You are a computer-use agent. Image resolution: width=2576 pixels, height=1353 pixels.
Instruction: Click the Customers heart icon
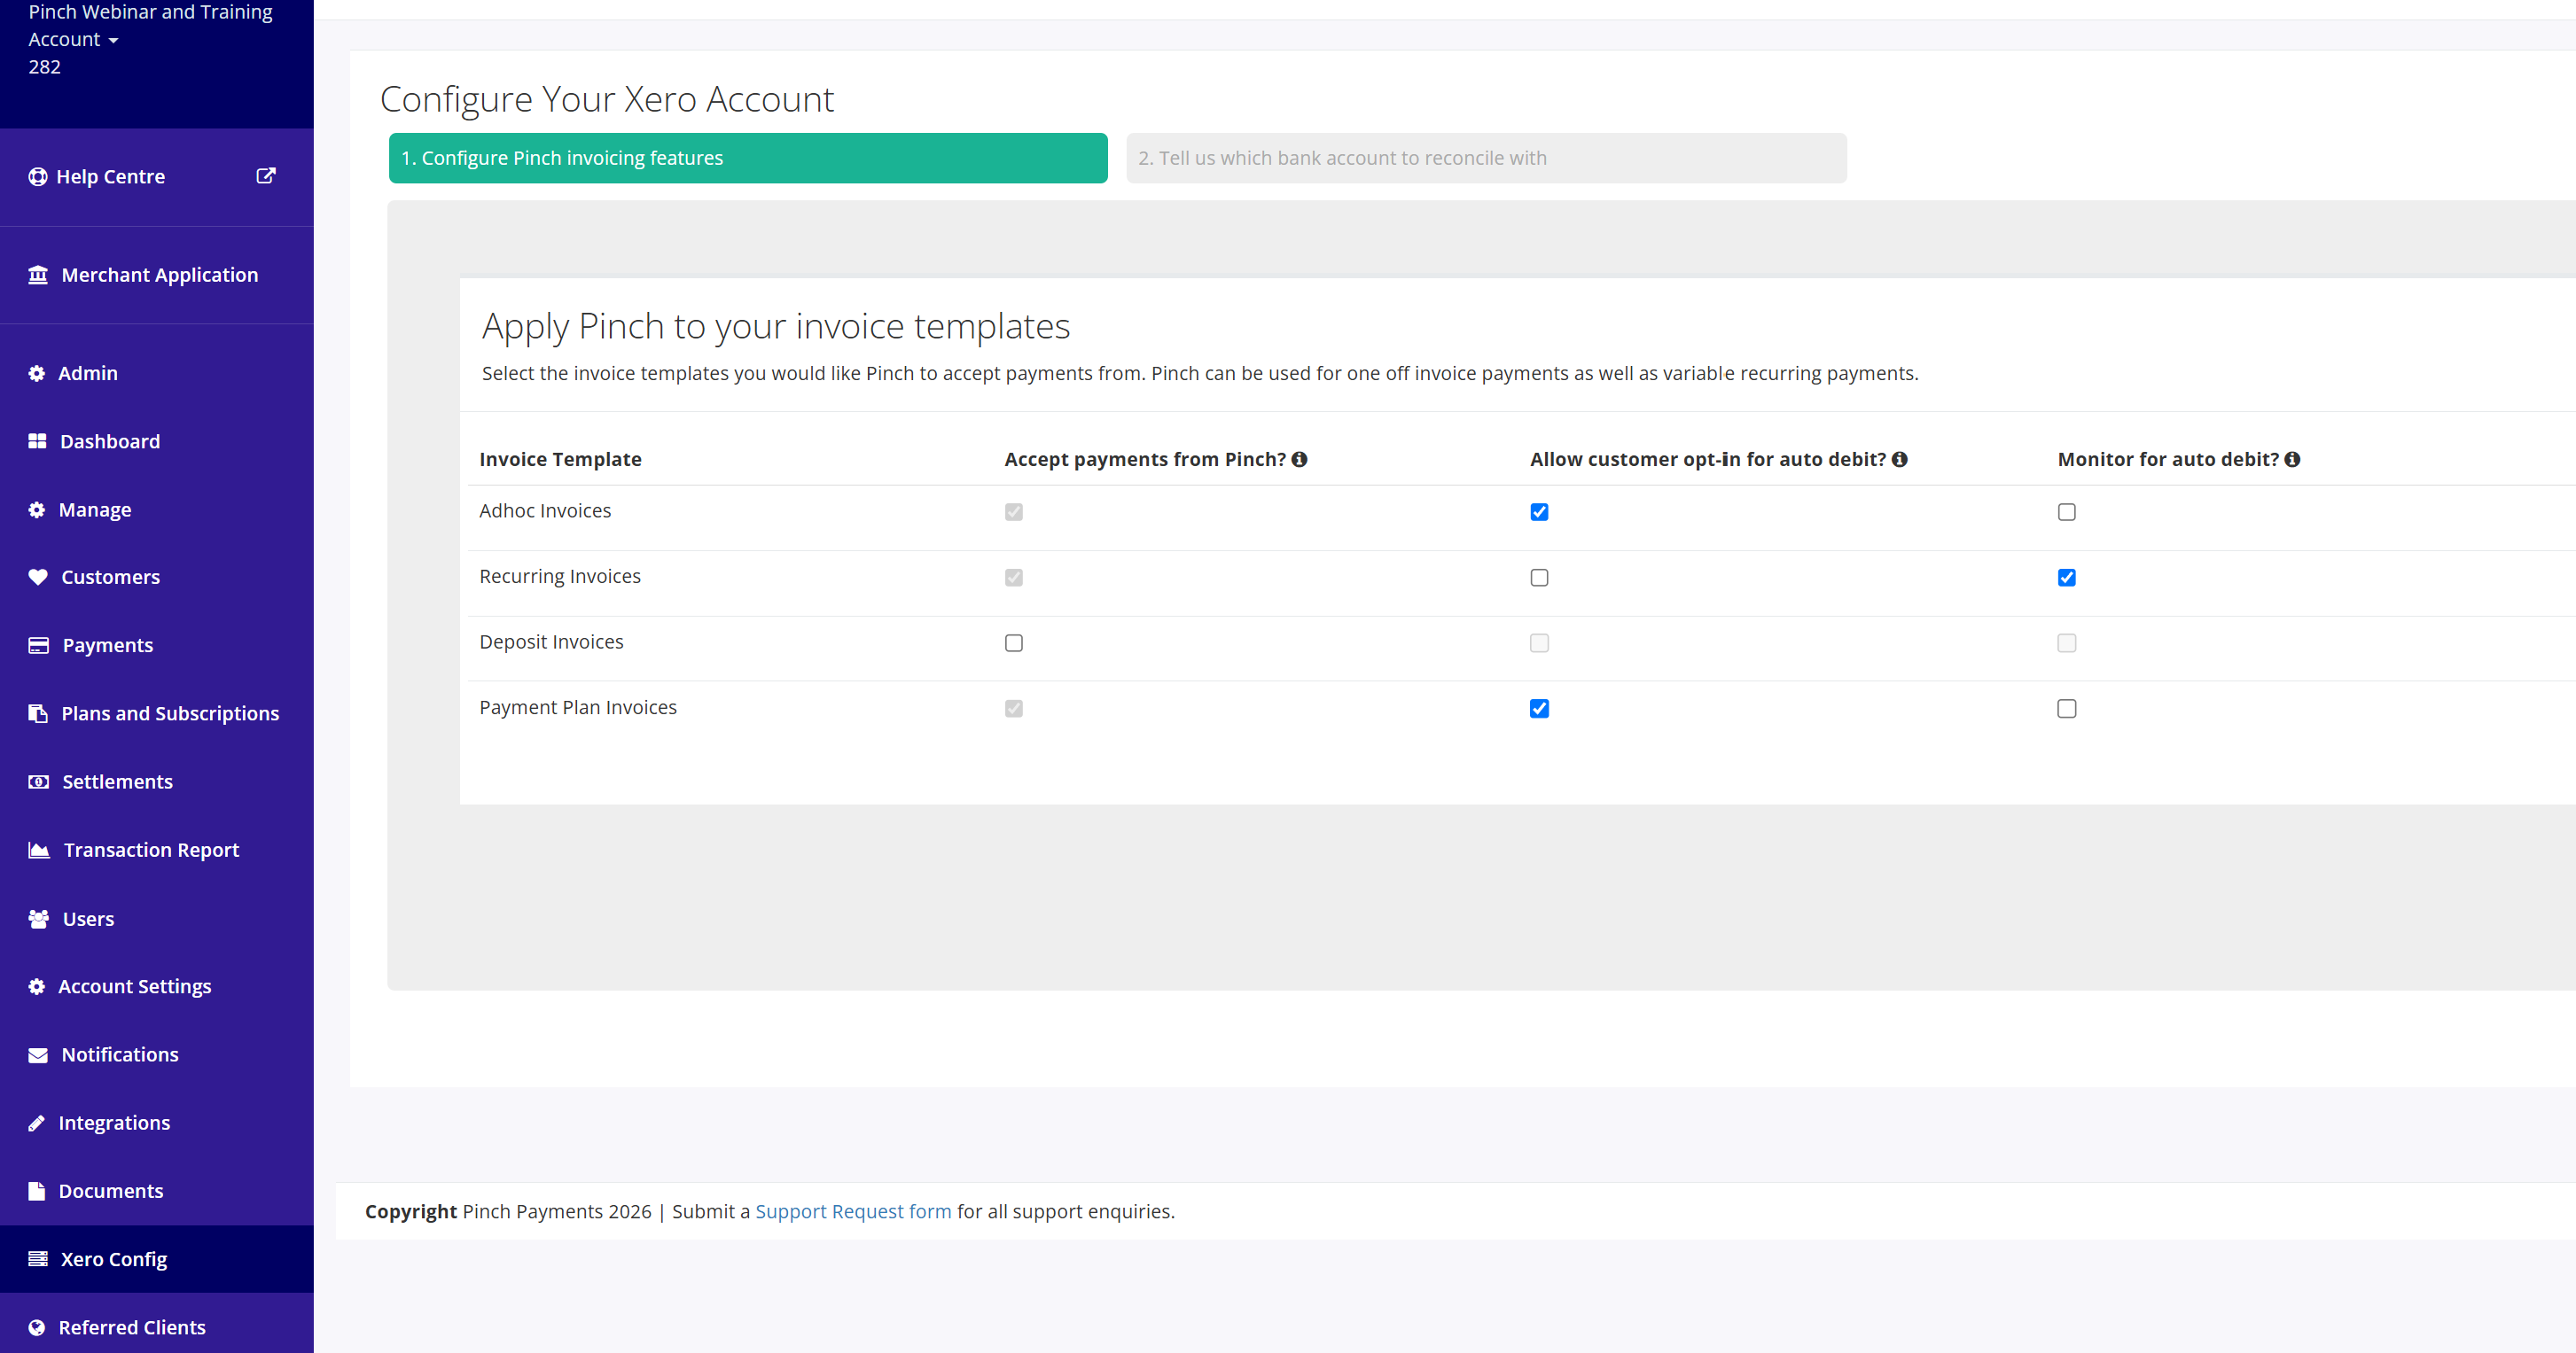[38, 578]
